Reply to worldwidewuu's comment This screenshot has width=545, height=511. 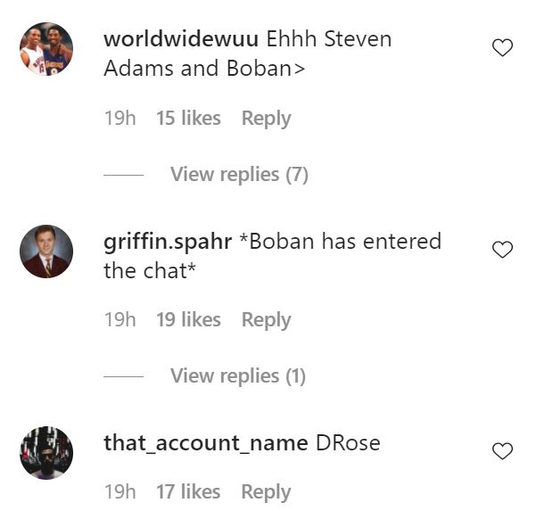266,119
